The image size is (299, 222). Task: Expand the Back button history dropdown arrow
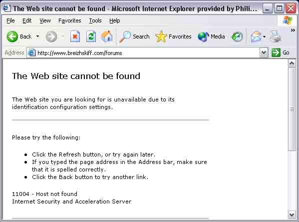point(38,36)
